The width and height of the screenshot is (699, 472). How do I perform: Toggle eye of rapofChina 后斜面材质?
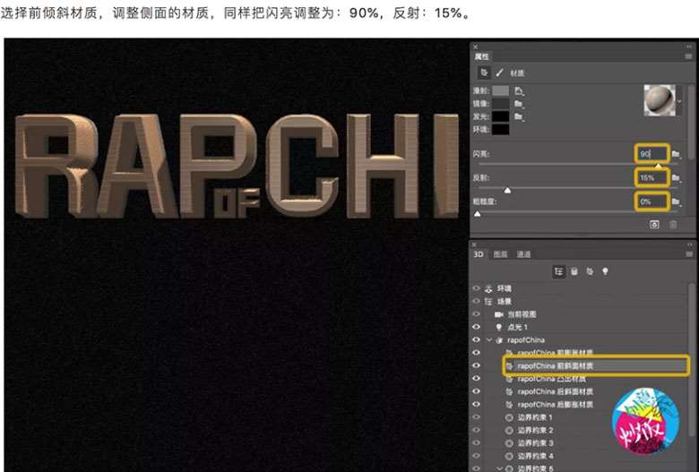[476, 391]
